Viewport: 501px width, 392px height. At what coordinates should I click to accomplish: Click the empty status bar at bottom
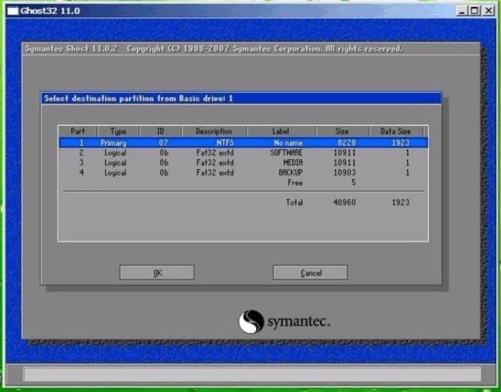pos(250,372)
